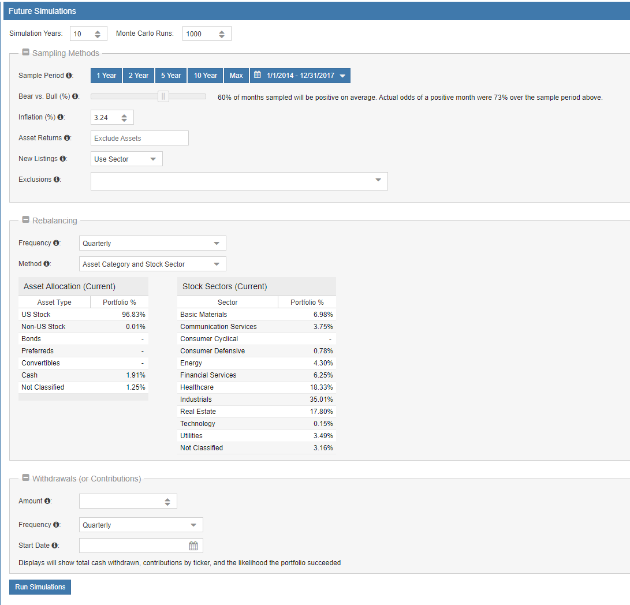Click the Run Simulations button

pos(40,587)
